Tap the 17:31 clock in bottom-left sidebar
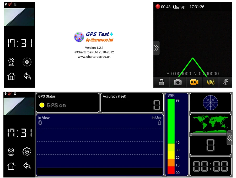 (20, 133)
